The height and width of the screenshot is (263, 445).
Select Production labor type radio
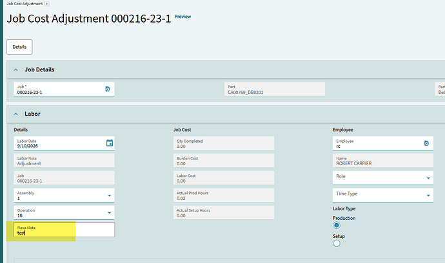[337, 225]
